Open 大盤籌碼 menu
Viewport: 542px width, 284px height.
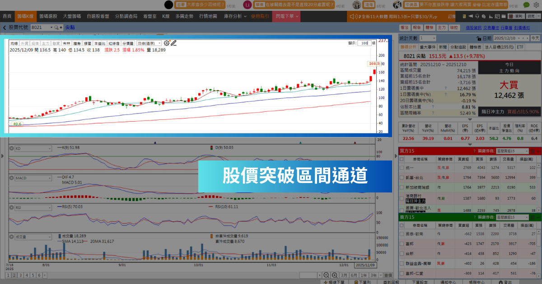coord(72,16)
